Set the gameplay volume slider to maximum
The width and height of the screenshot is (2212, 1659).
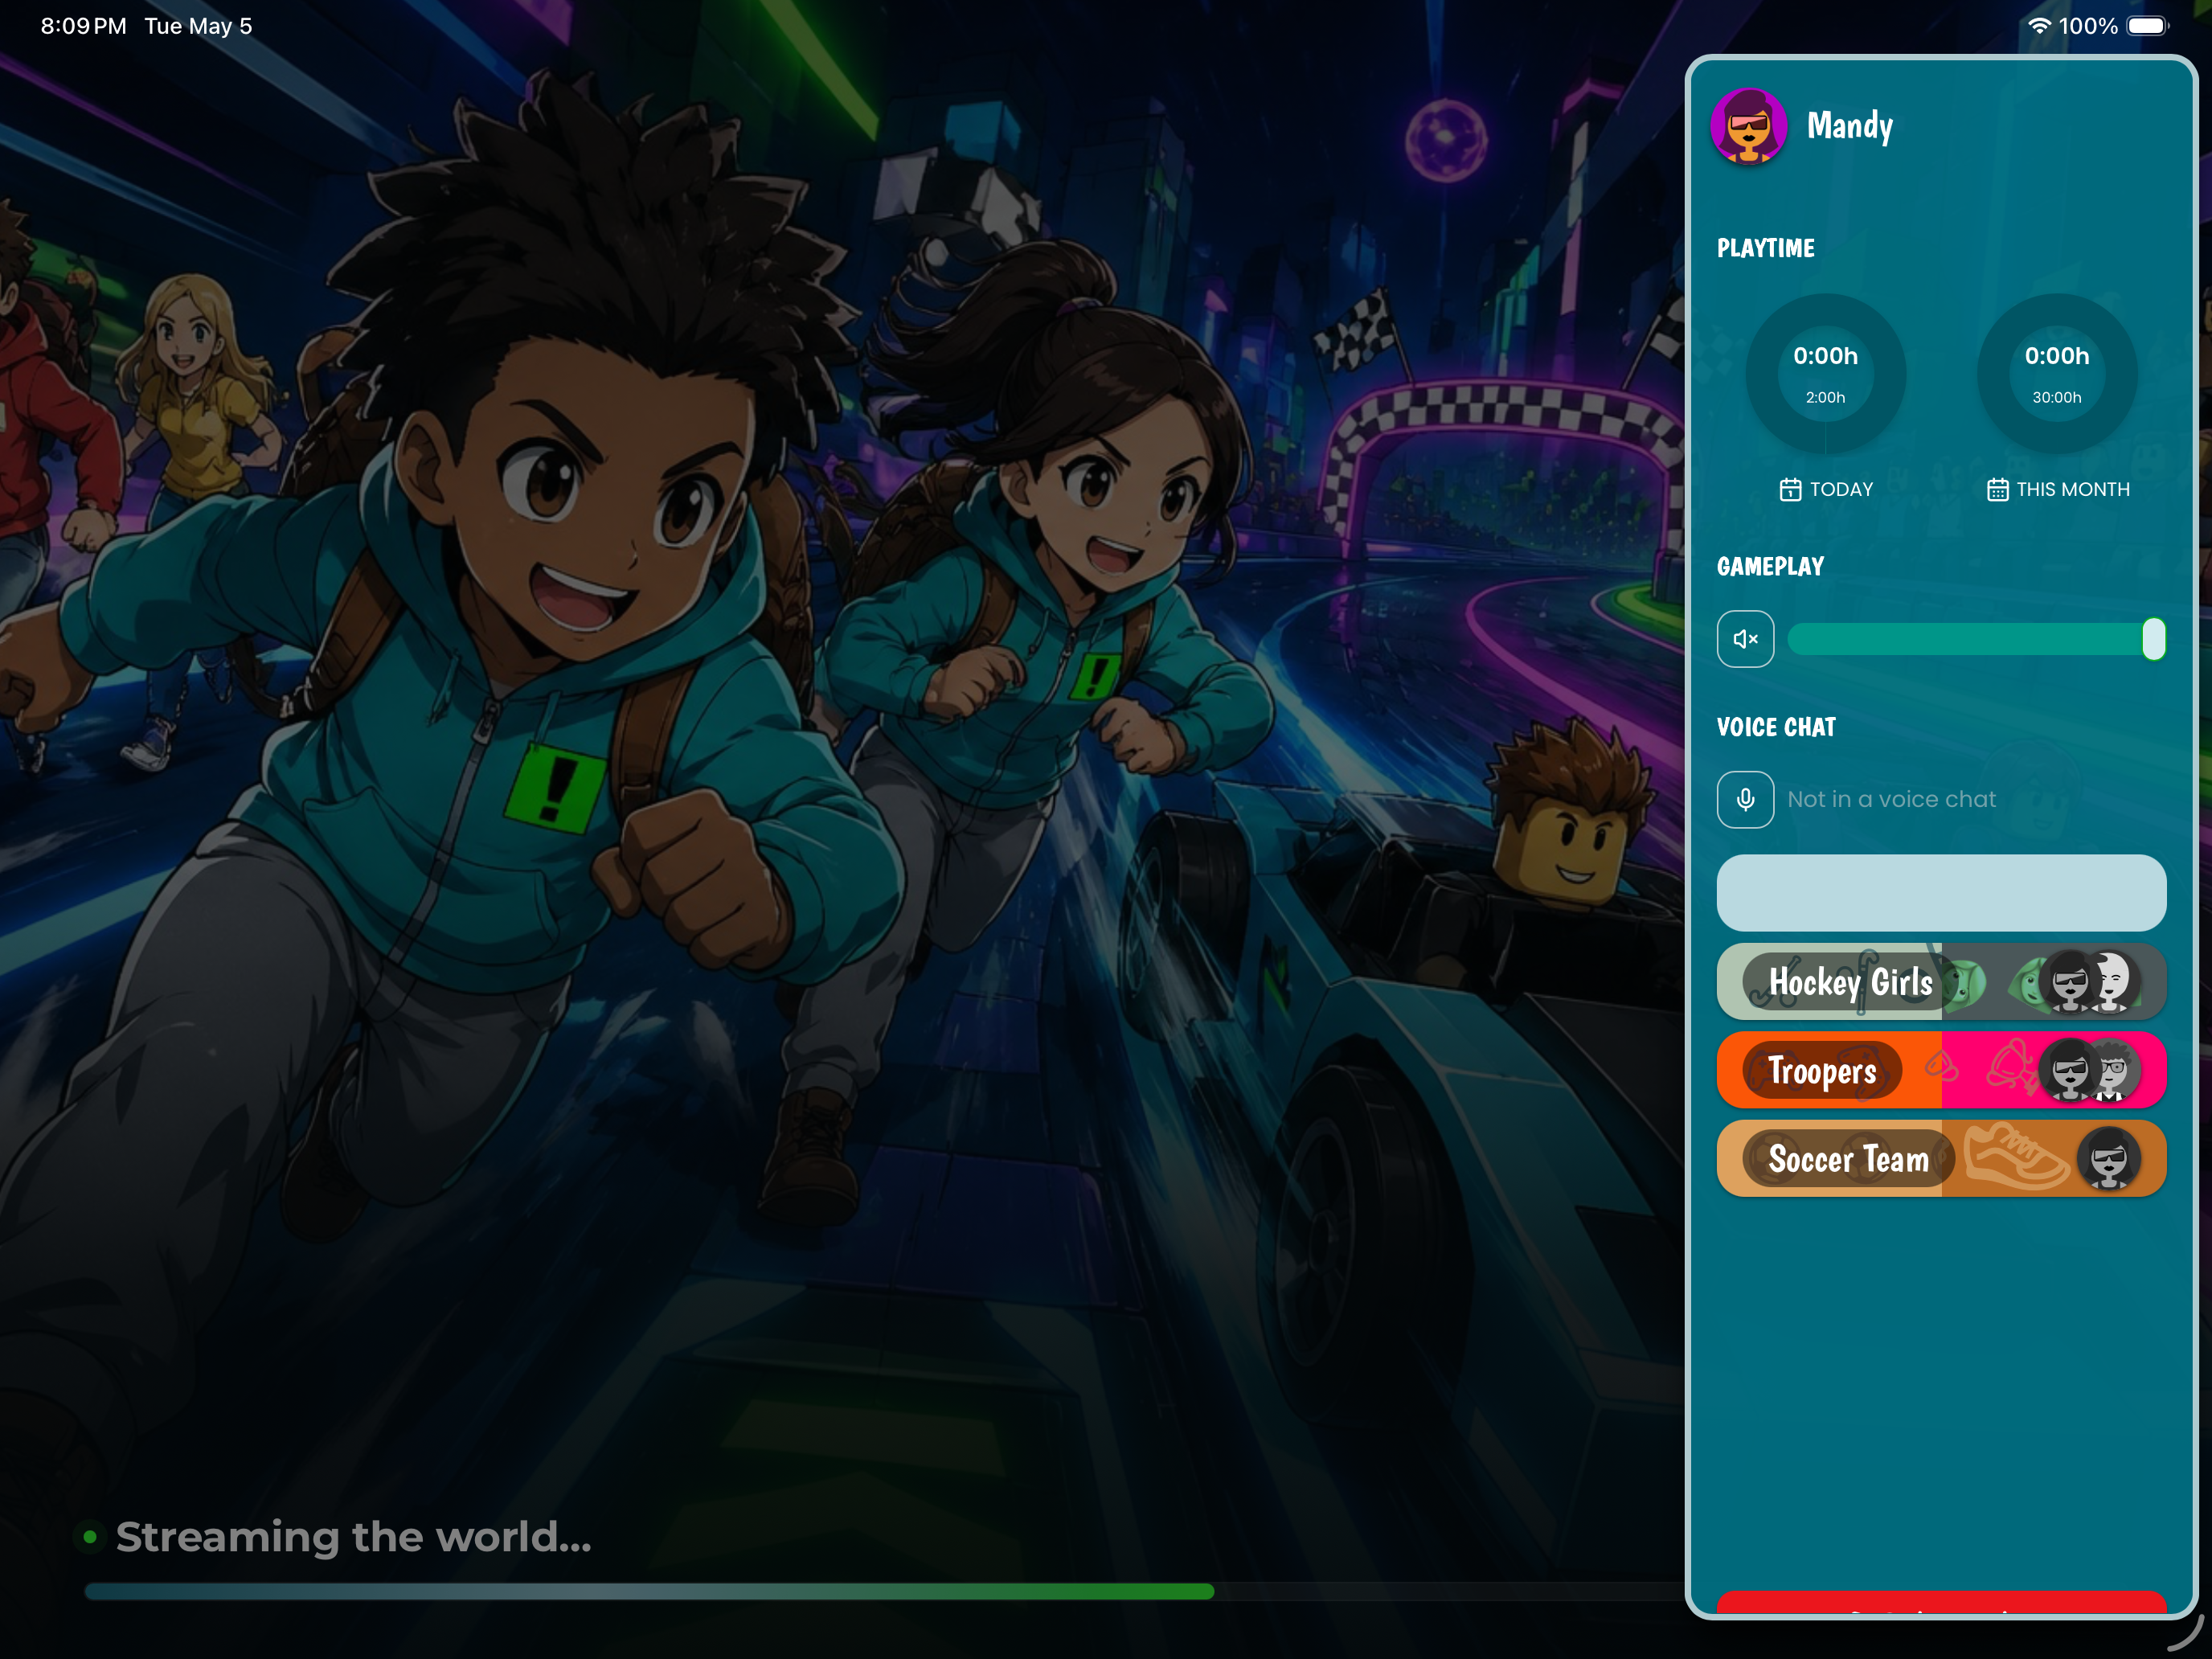pos(2154,639)
